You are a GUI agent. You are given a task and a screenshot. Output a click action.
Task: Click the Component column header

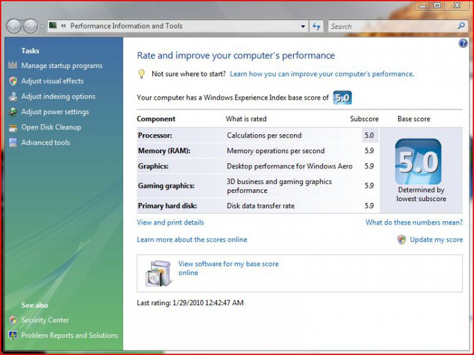(x=156, y=119)
